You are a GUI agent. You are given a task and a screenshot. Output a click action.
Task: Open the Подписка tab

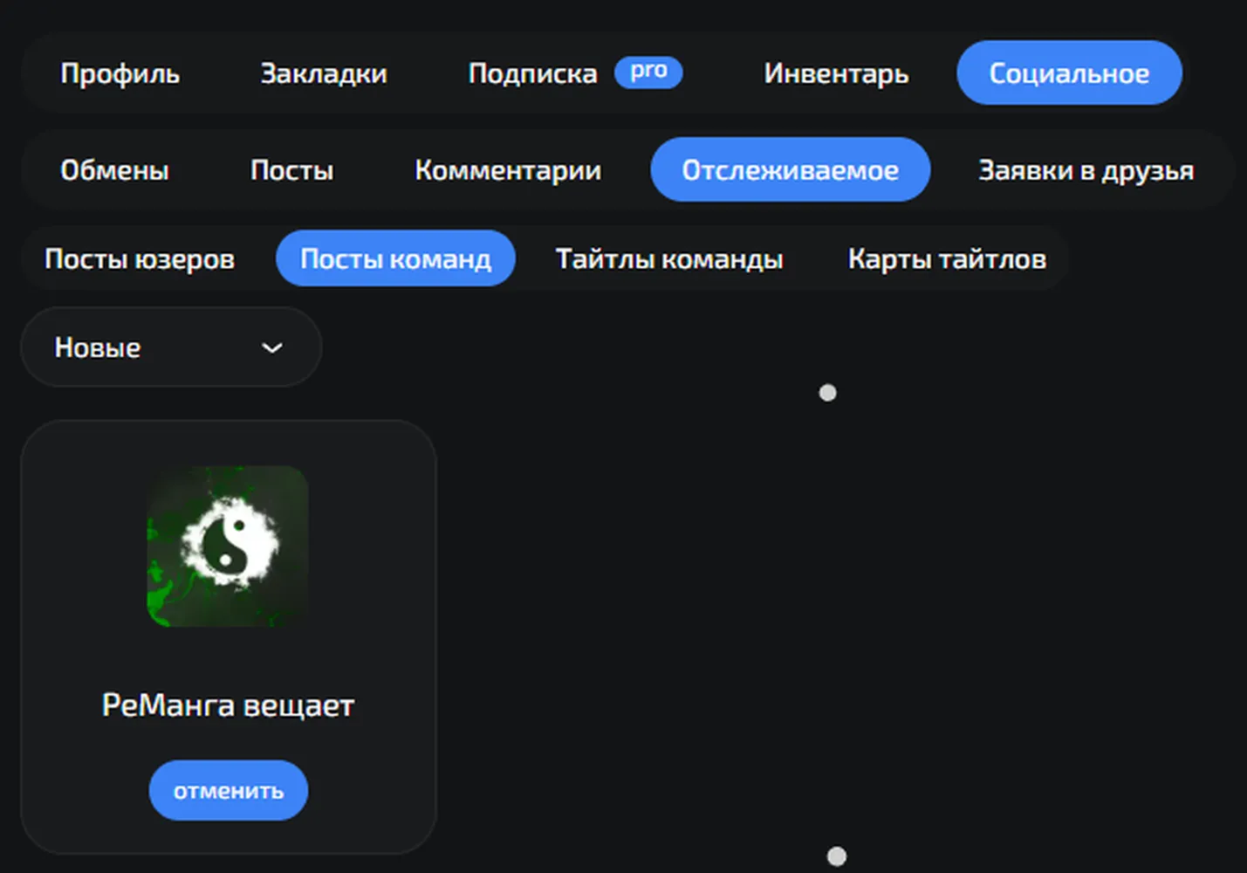pos(532,73)
